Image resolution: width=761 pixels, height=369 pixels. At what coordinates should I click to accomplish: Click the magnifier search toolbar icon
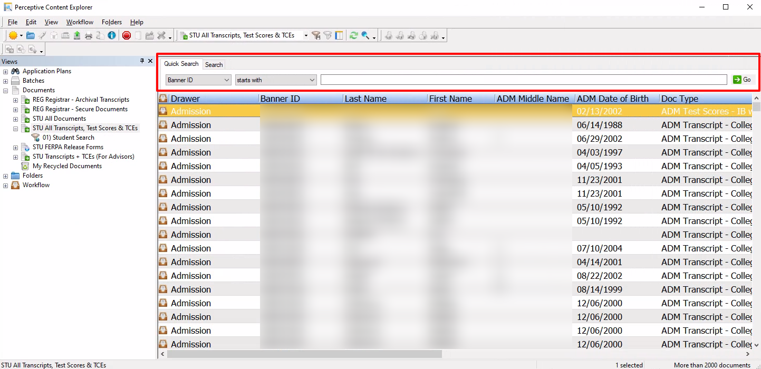365,35
